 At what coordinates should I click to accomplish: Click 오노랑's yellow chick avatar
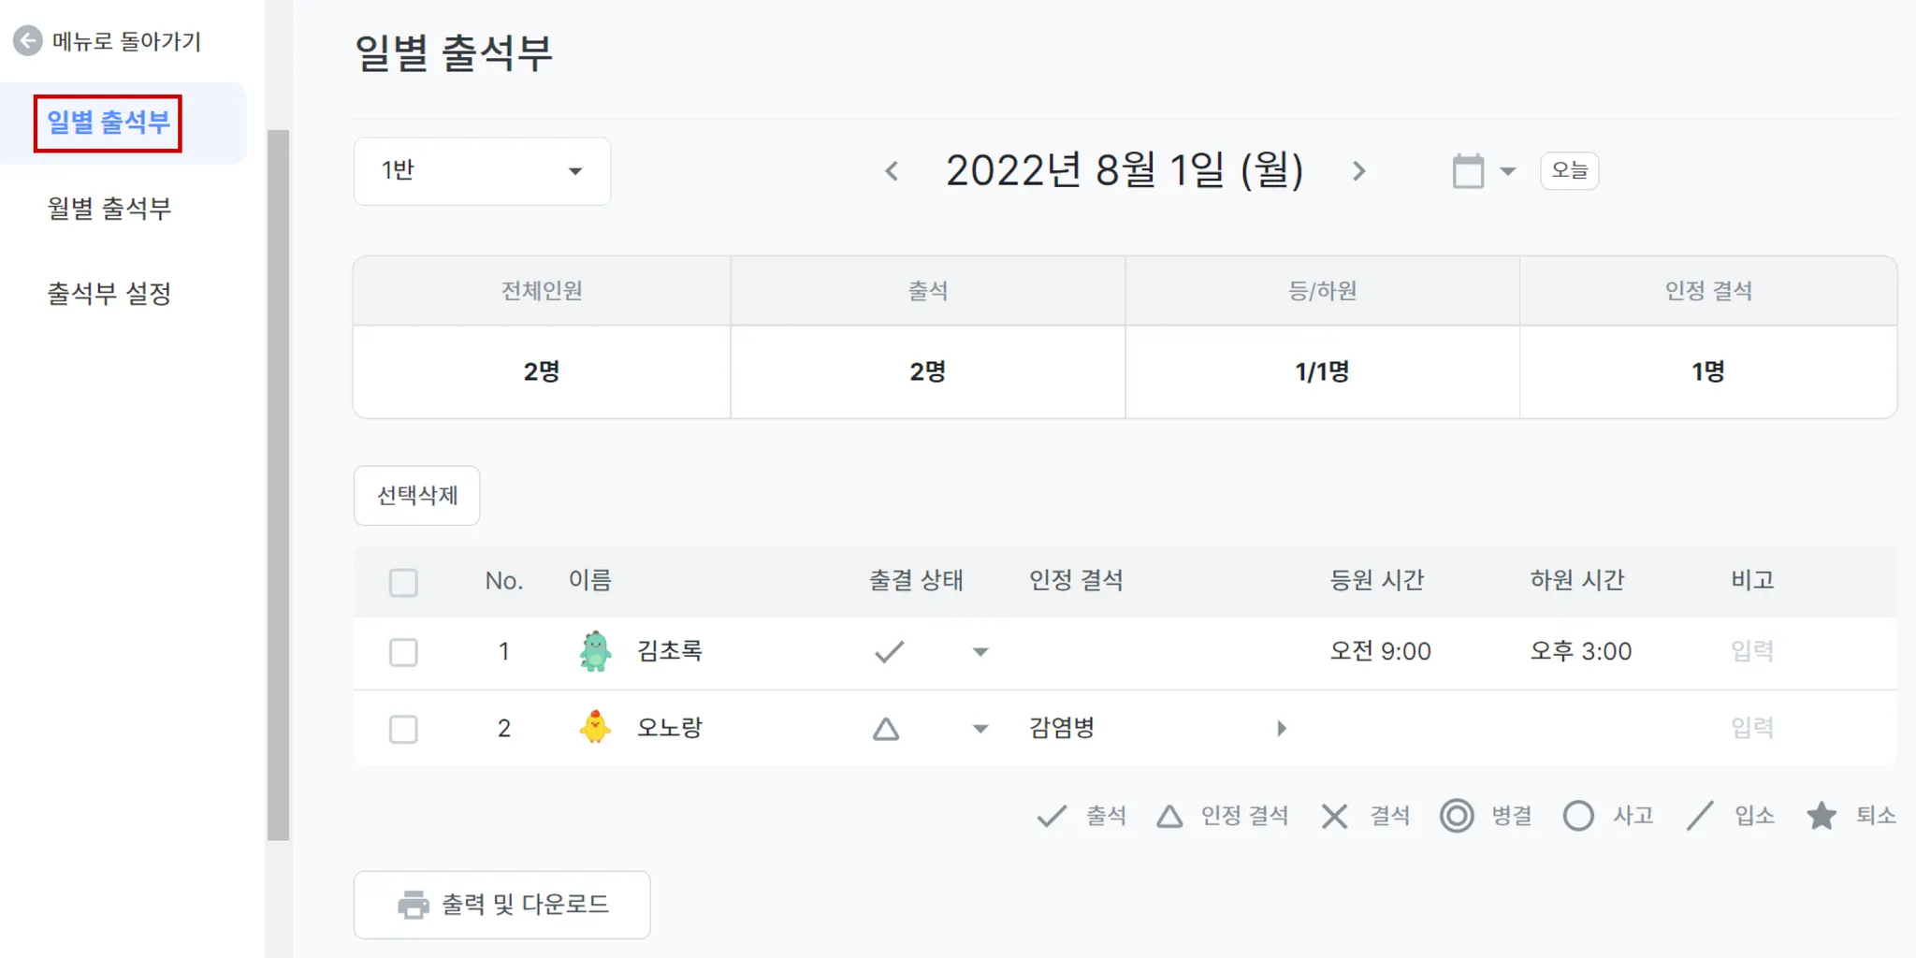[x=595, y=728]
